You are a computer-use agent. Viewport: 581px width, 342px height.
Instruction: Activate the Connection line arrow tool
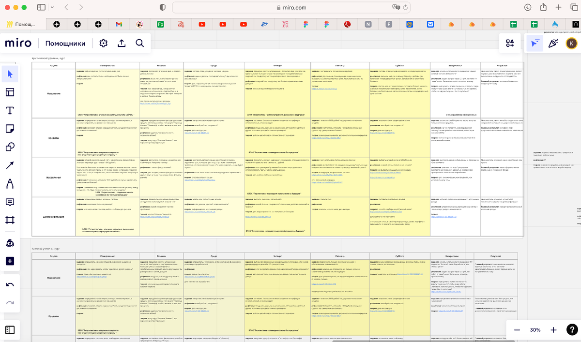click(x=10, y=165)
